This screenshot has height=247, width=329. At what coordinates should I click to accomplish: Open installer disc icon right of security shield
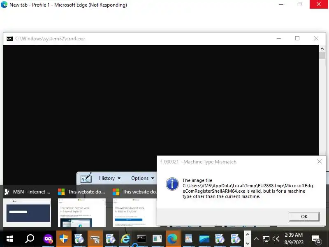pos(79,239)
